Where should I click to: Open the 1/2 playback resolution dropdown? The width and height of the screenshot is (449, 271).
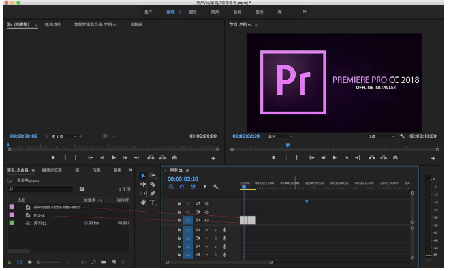tap(381, 136)
